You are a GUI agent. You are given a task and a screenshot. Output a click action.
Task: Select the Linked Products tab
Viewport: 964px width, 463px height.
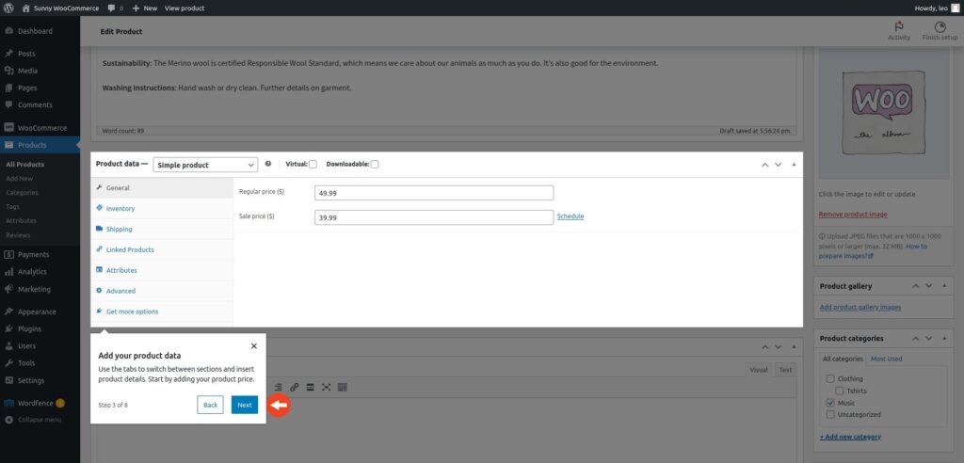click(162, 249)
